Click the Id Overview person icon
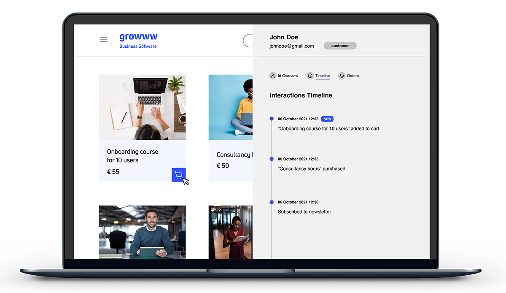The width and height of the screenshot is (506, 293). click(x=273, y=76)
